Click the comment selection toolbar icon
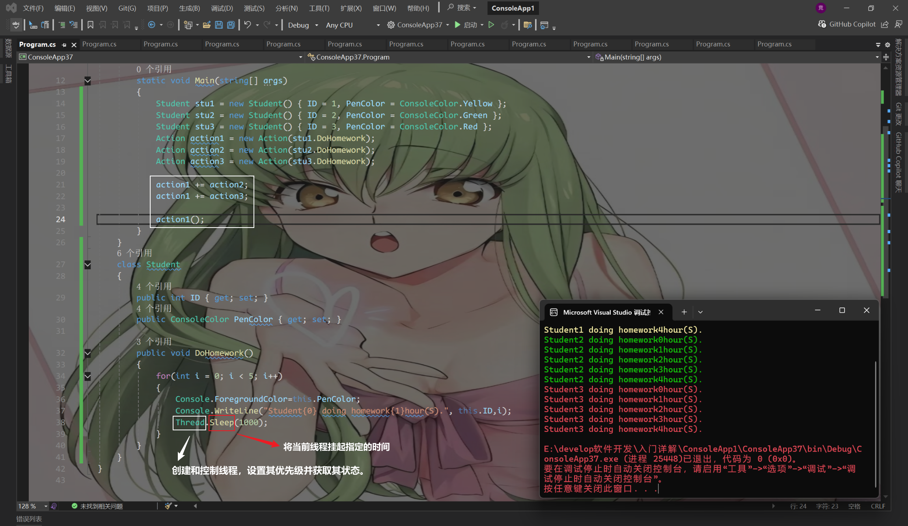 coord(62,25)
